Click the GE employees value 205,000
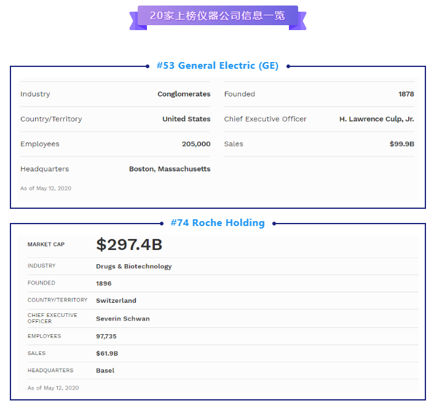The height and width of the screenshot is (406, 434). [196, 144]
